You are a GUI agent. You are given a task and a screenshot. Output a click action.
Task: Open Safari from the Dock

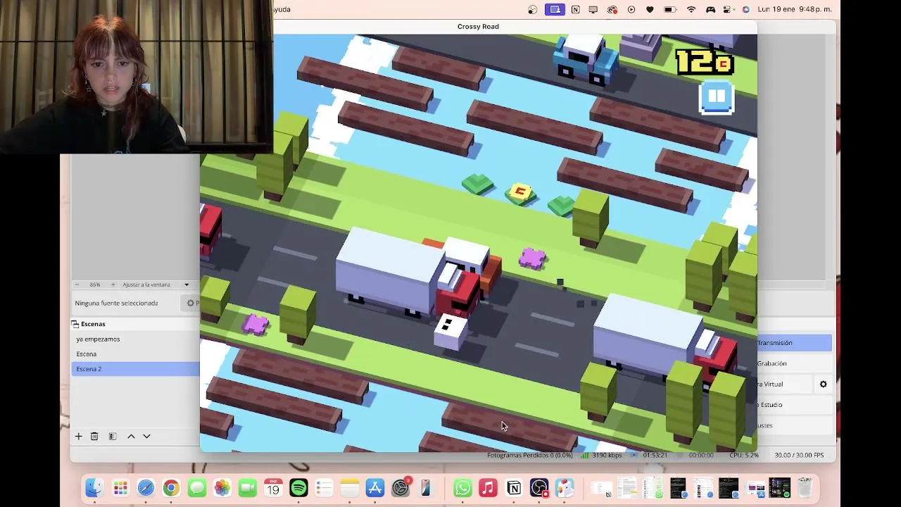pos(146,487)
